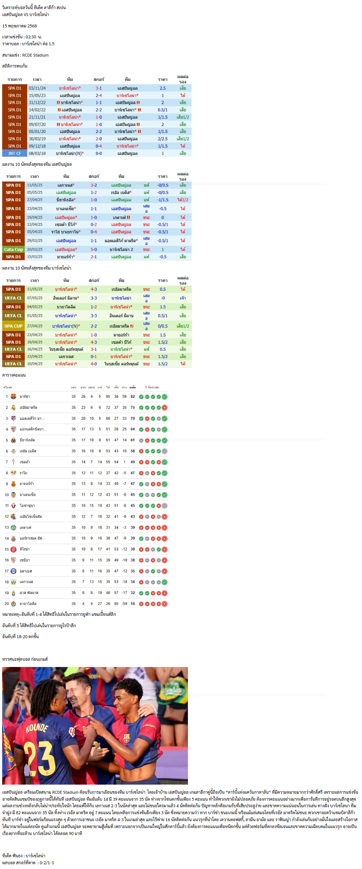The height and width of the screenshot is (869, 362).
Task: Click the rightmost green win icon in บาร์ซ่า row
Action: tap(165, 397)
